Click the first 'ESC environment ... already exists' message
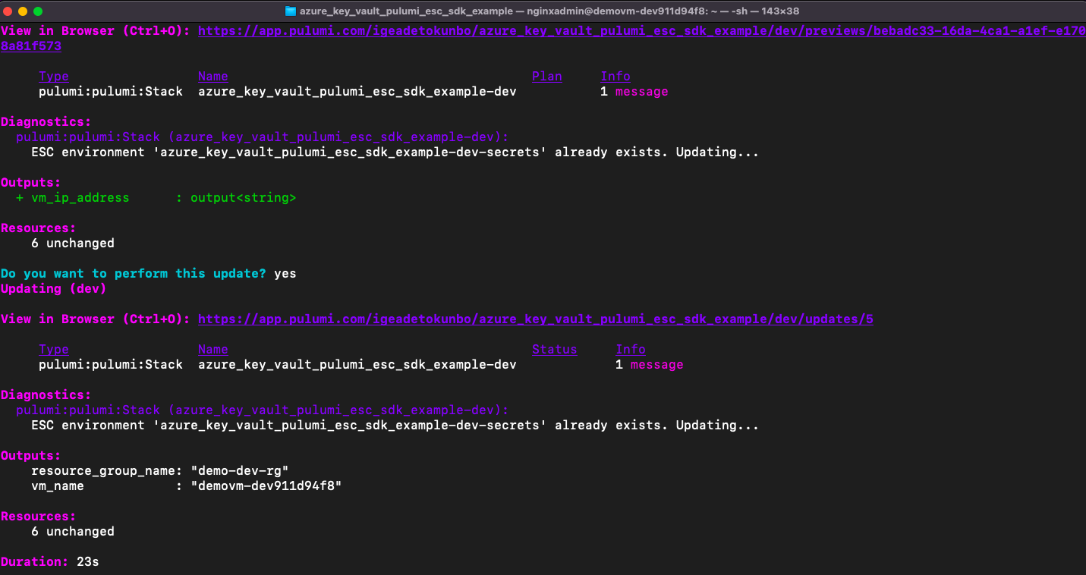Viewport: 1086px width, 575px height. pos(395,152)
